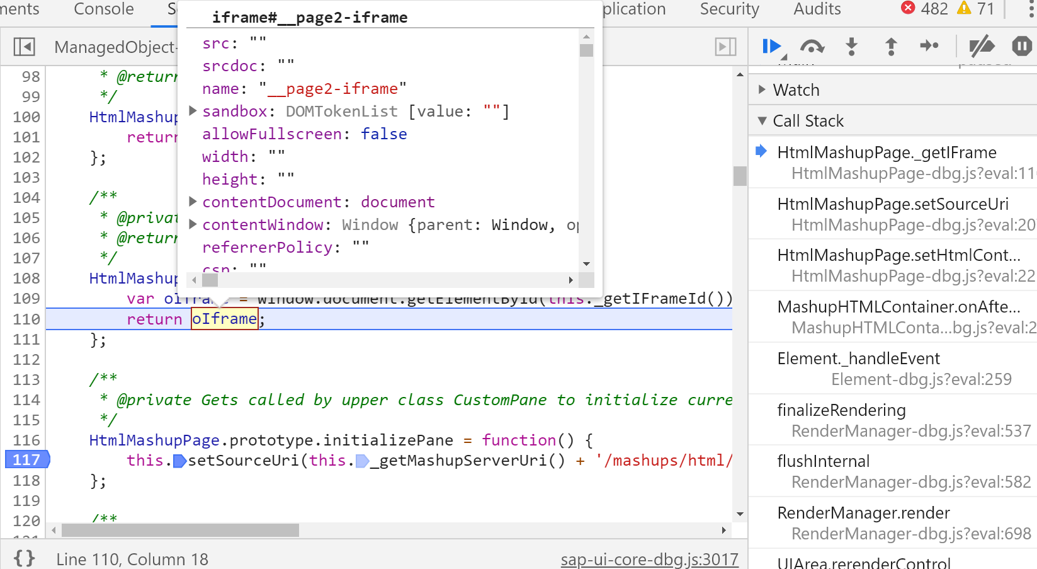This screenshot has height=569, width=1037.
Task: Select HtmlMashupPage.setSourceUri call frame
Action: pyautogui.click(x=892, y=214)
